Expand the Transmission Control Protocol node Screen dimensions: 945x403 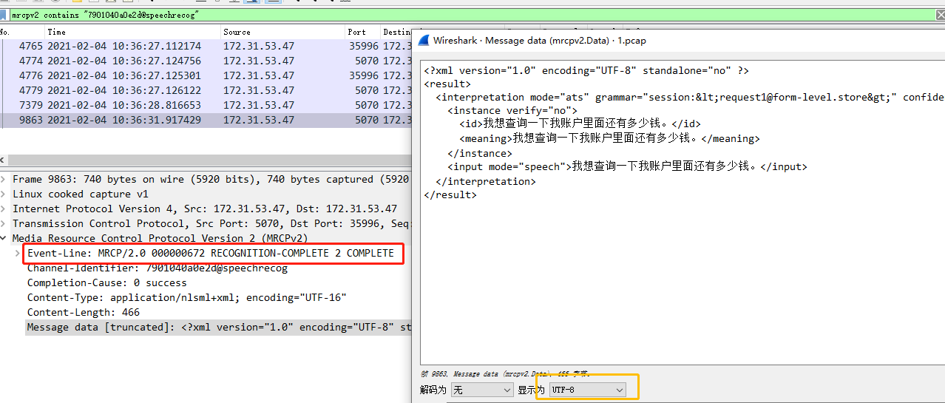[x=5, y=224]
